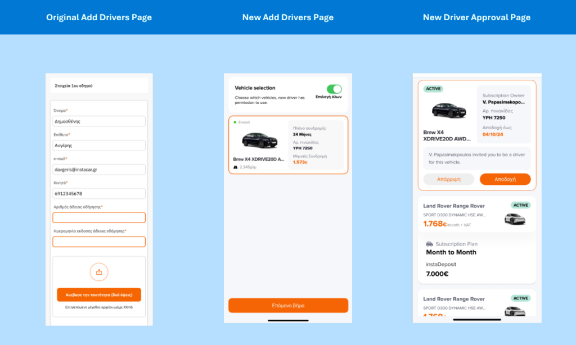Click the Ανέβασε την ταυτότητα upload button

pos(99,294)
